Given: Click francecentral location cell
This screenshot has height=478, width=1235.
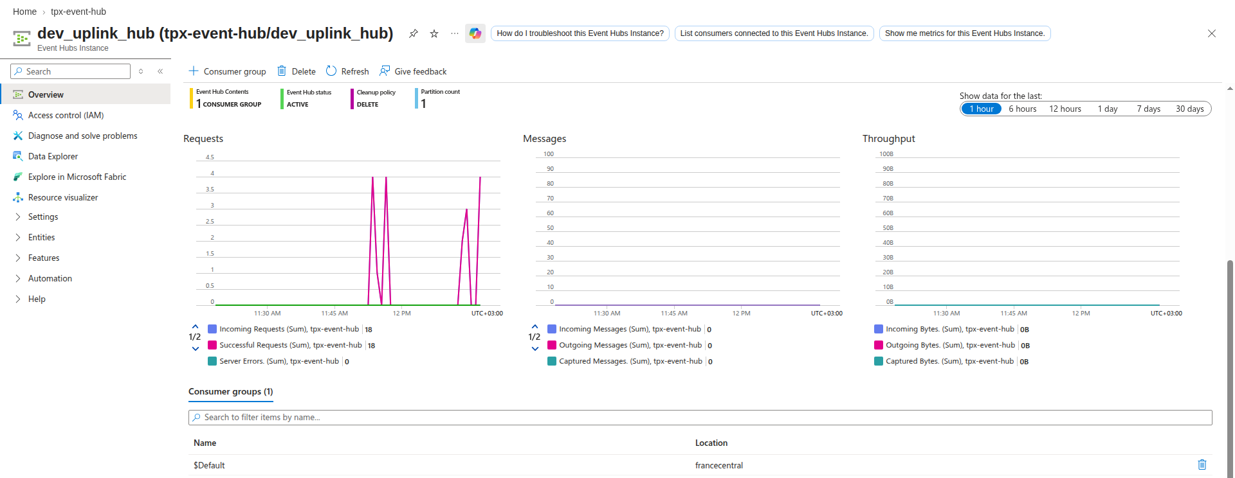Looking at the screenshot, I should pos(719,465).
